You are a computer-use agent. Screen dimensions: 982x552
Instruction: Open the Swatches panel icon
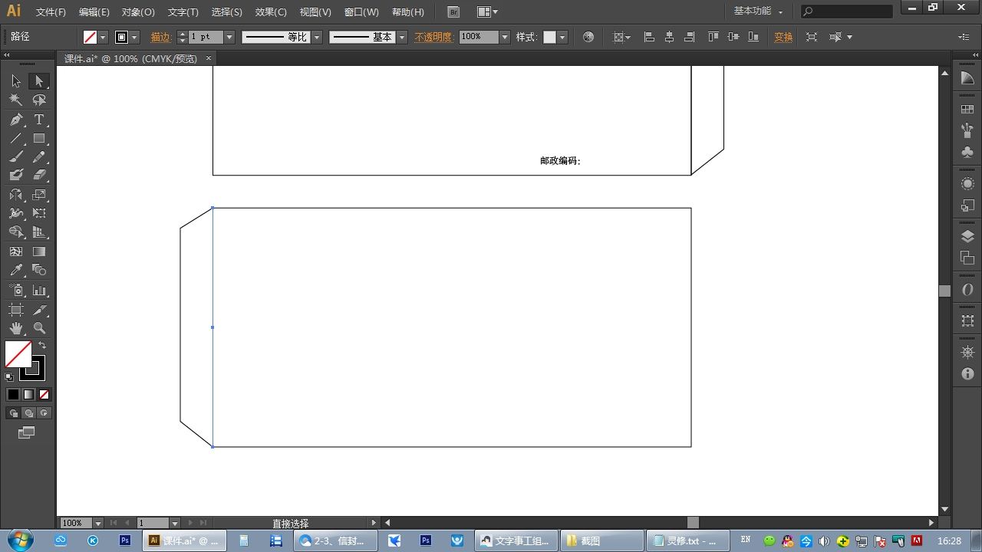[x=967, y=110]
